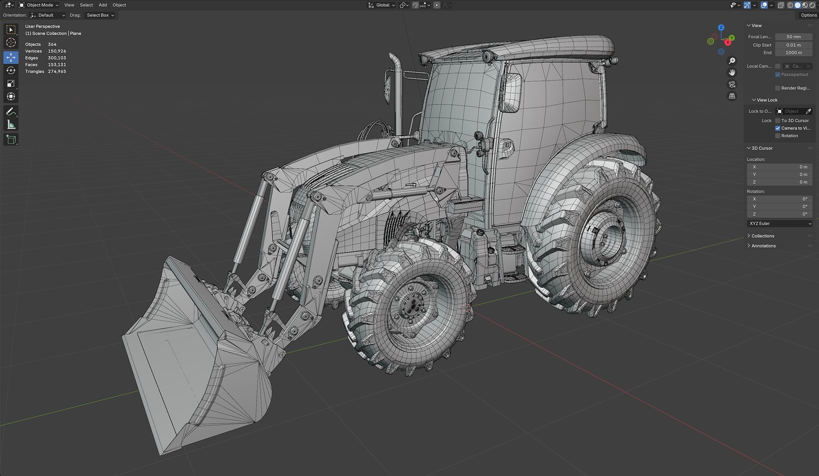Open the Add menu
The height and width of the screenshot is (476, 819).
click(103, 5)
